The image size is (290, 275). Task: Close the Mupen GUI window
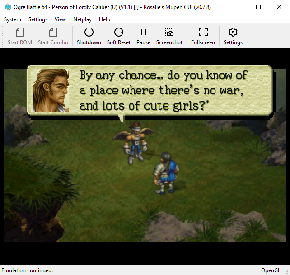click(279, 7)
